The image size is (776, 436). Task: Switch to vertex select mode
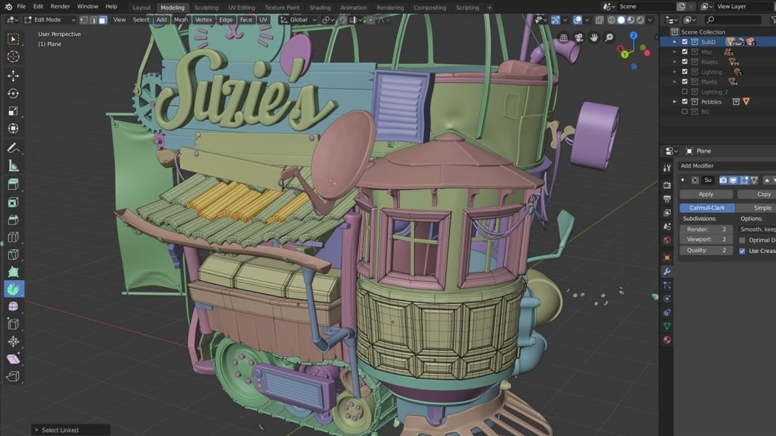(84, 19)
